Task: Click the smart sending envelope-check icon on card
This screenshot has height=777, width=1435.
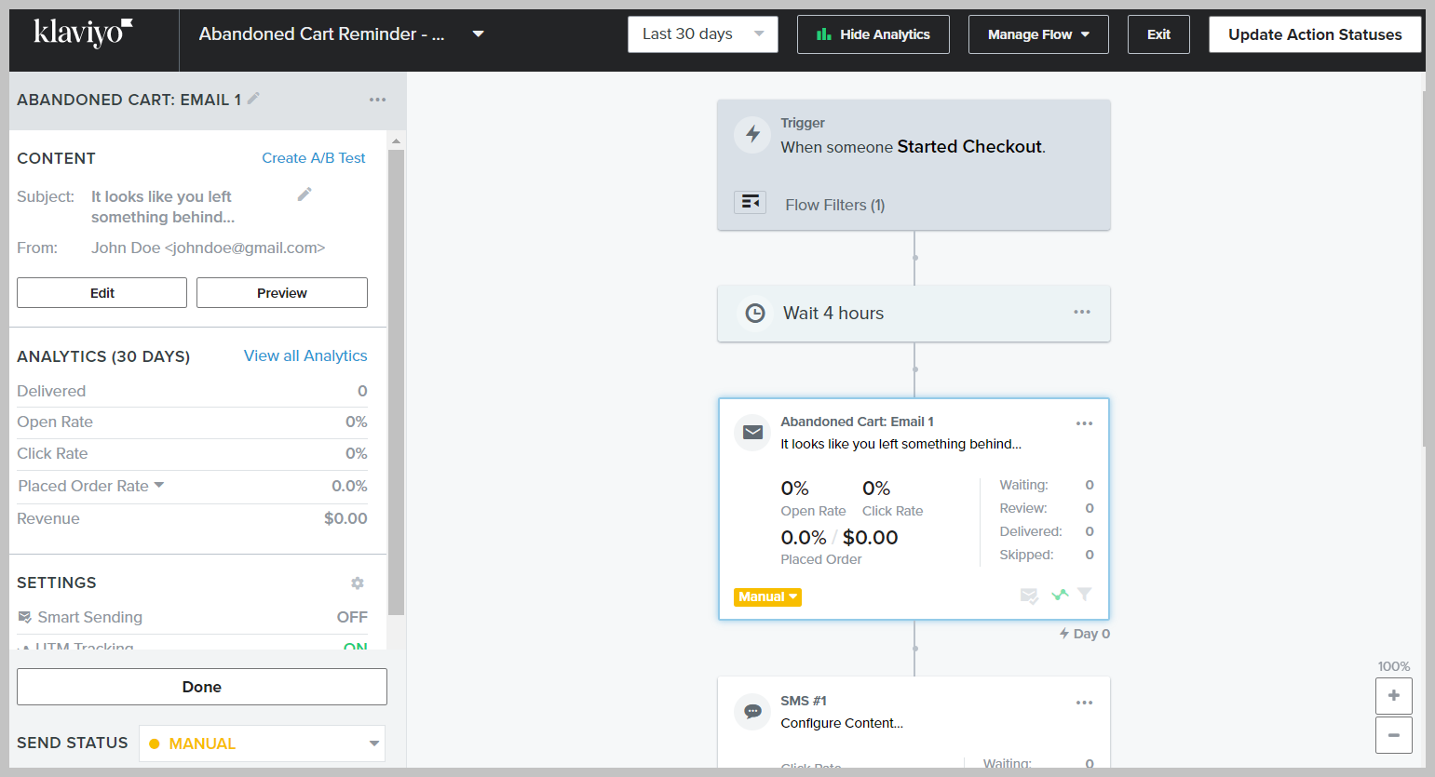Action: (1029, 596)
